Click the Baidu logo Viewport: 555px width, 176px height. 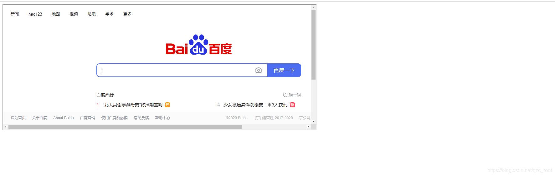199,45
